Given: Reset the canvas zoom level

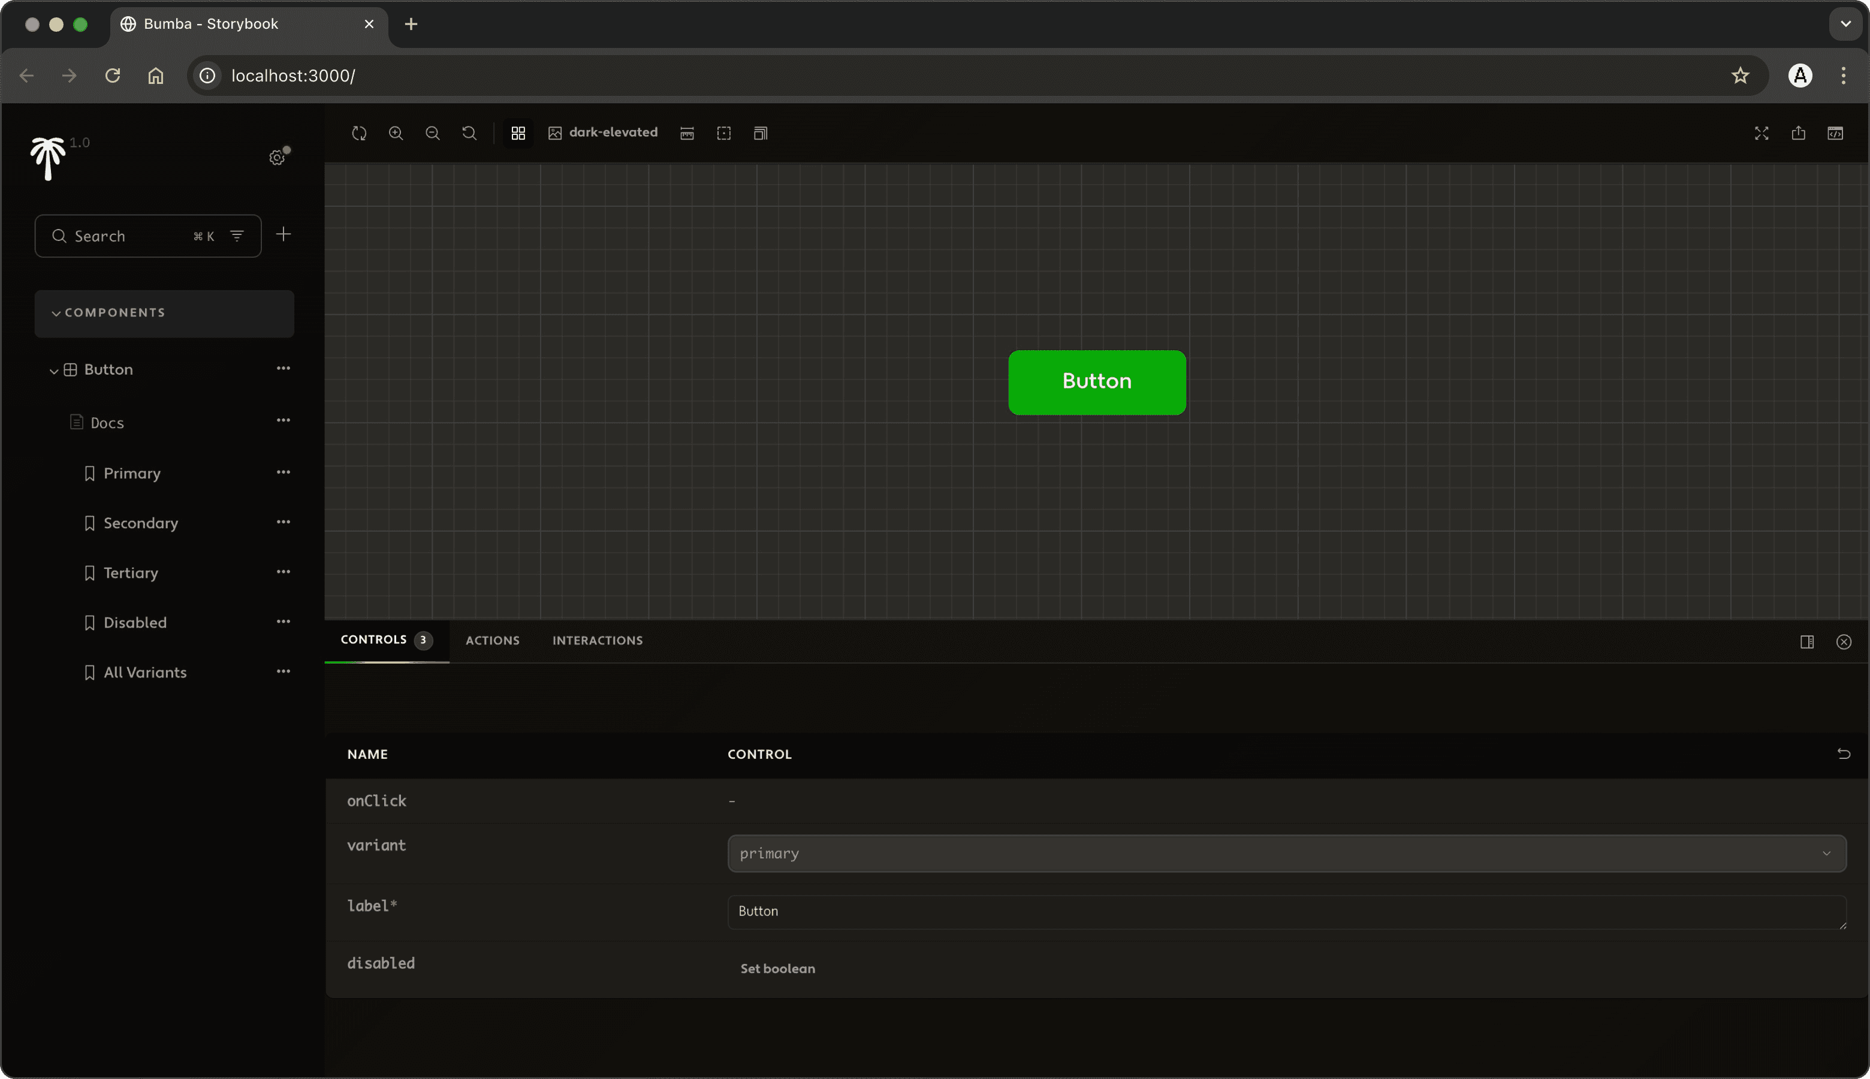Looking at the screenshot, I should point(469,134).
